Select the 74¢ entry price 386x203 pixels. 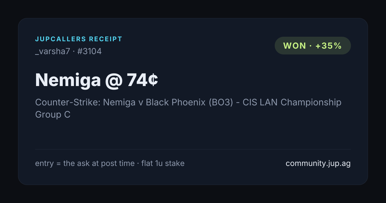point(142,80)
